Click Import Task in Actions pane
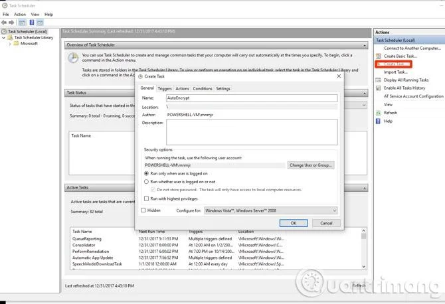 pyautogui.click(x=396, y=72)
